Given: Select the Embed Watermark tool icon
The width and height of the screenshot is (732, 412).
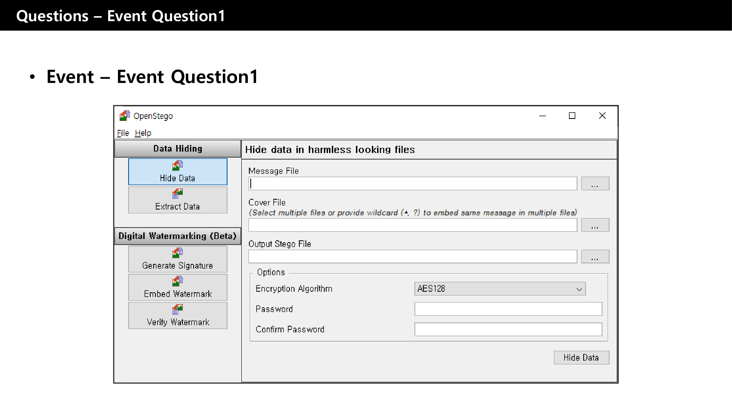Looking at the screenshot, I should (x=178, y=287).
